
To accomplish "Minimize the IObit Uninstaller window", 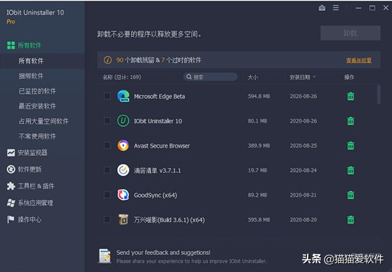I will pyautogui.click(x=359, y=8).
